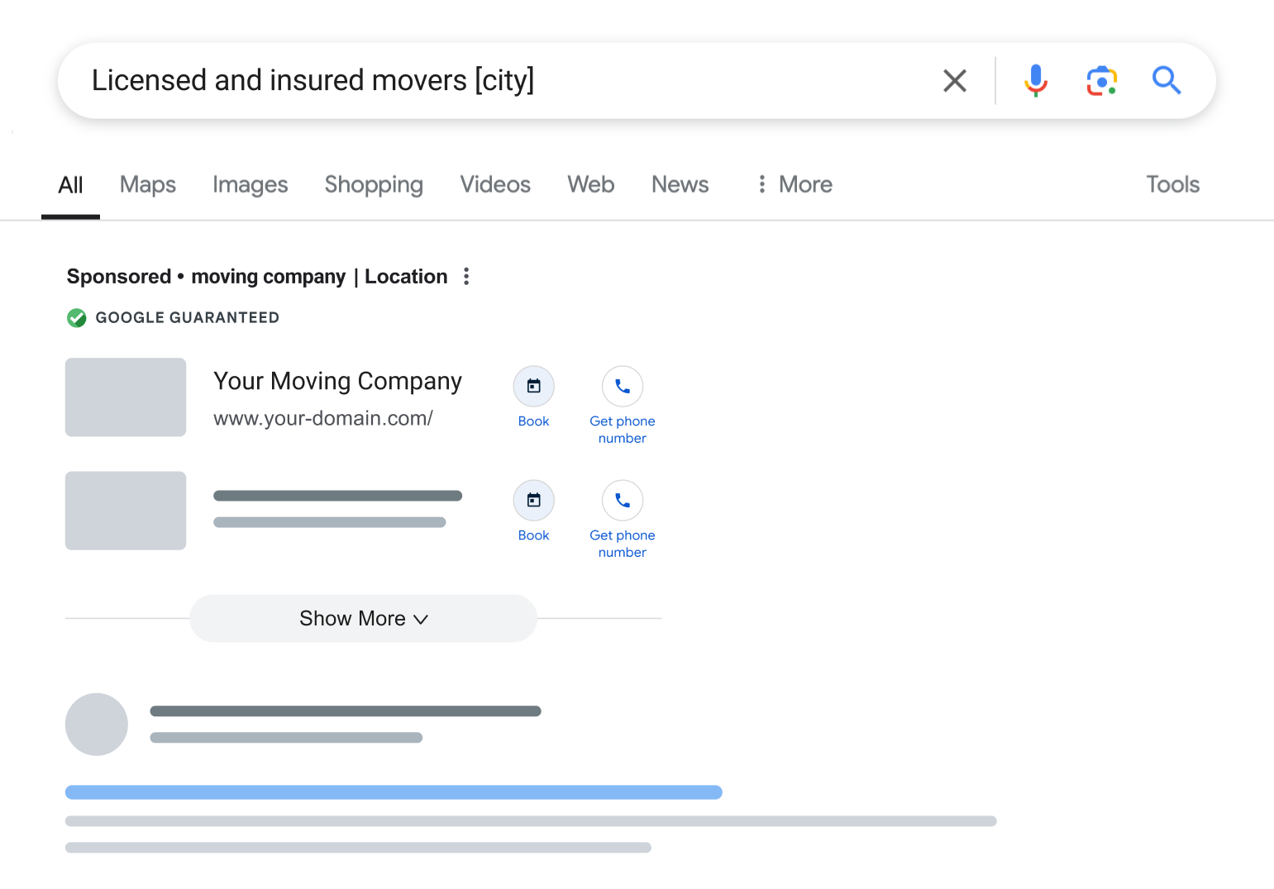Open the www.your-domain.com link
This screenshot has width=1274, height=889.
click(323, 418)
